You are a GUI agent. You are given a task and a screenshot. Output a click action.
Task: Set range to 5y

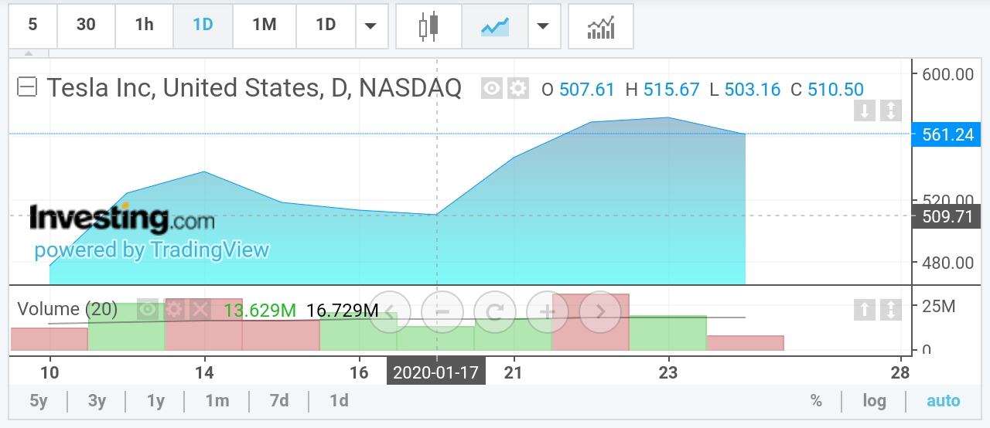[x=38, y=401]
